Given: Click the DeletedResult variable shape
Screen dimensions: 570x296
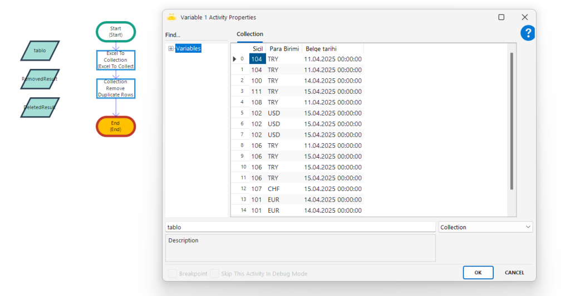Looking at the screenshot, I should [x=40, y=107].
